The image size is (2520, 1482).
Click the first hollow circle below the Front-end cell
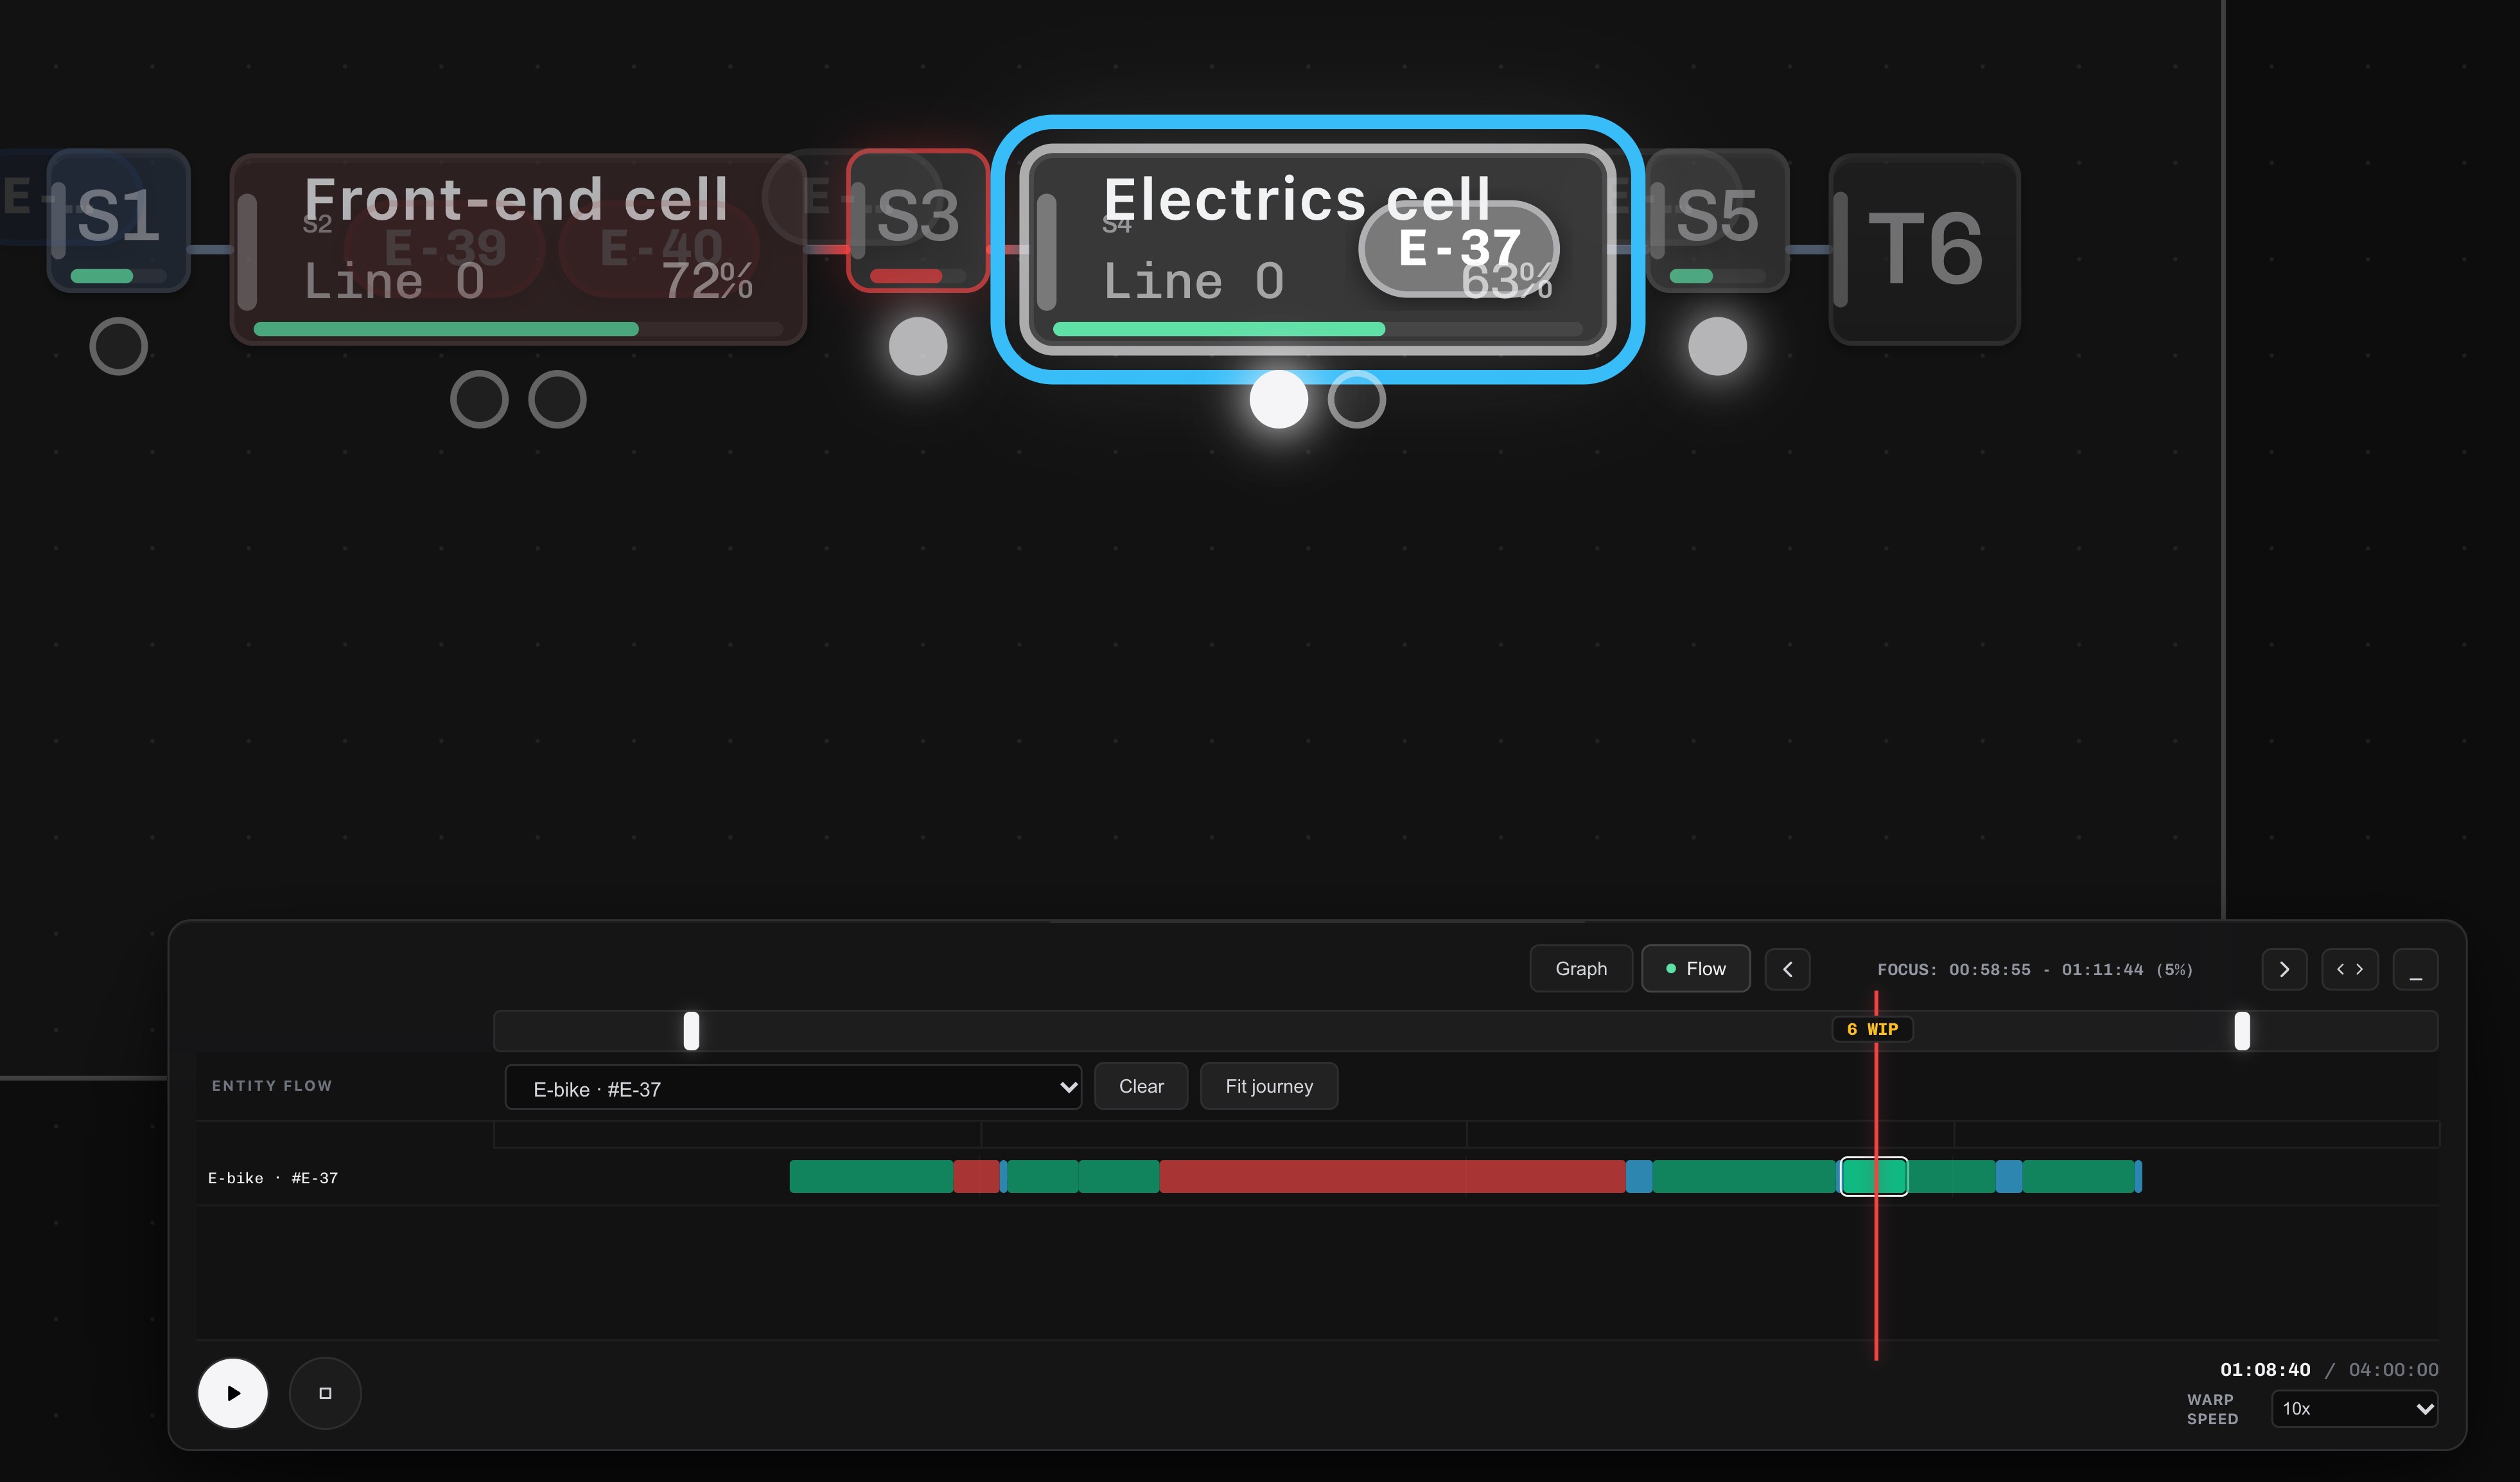click(479, 399)
